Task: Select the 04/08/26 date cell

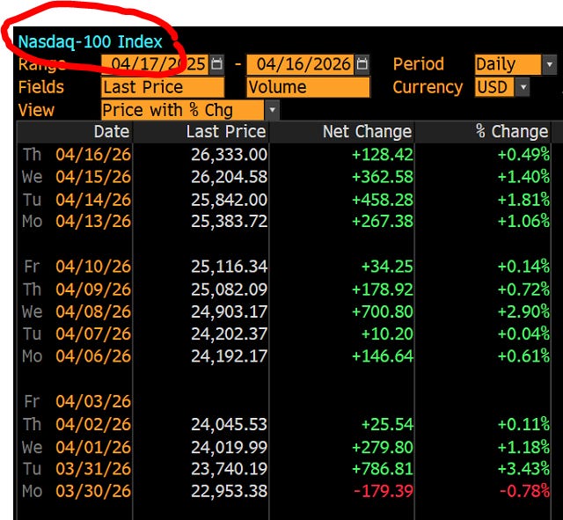Action: pyautogui.click(x=93, y=311)
